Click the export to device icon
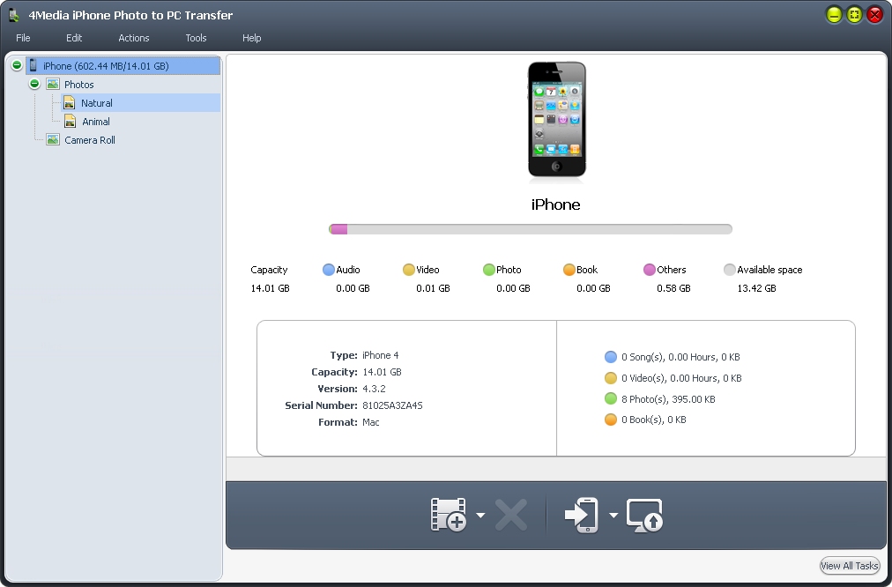Image resolution: width=892 pixels, height=587 pixels. [582, 515]
